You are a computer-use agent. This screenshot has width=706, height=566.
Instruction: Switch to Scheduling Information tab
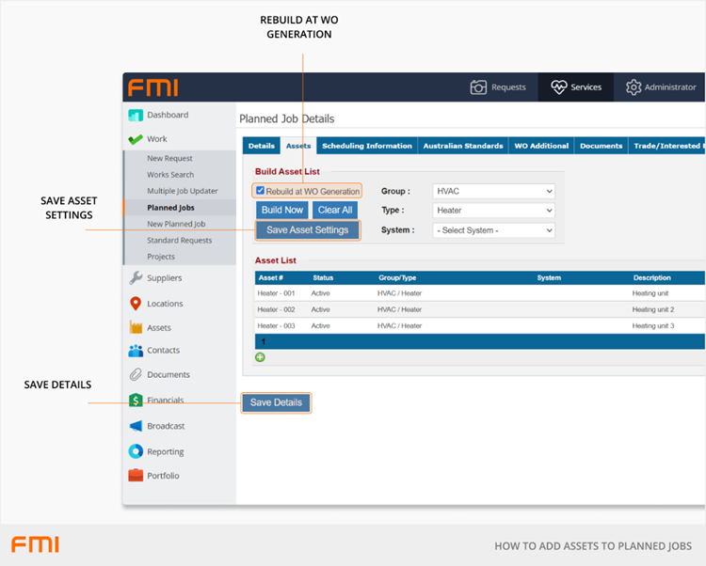366,146
